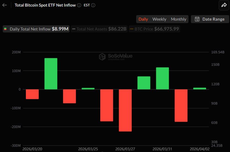Click the largest red outflow bar on 2026/03/27
This screenshot has height=152, width=230.
[x=125, y=110]
